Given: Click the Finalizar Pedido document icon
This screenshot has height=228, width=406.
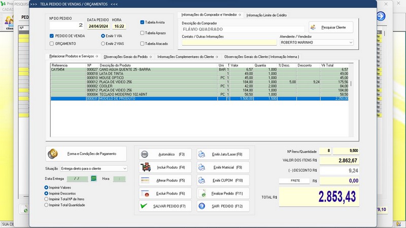Looking at the screenshot, I should pos(201,194).
